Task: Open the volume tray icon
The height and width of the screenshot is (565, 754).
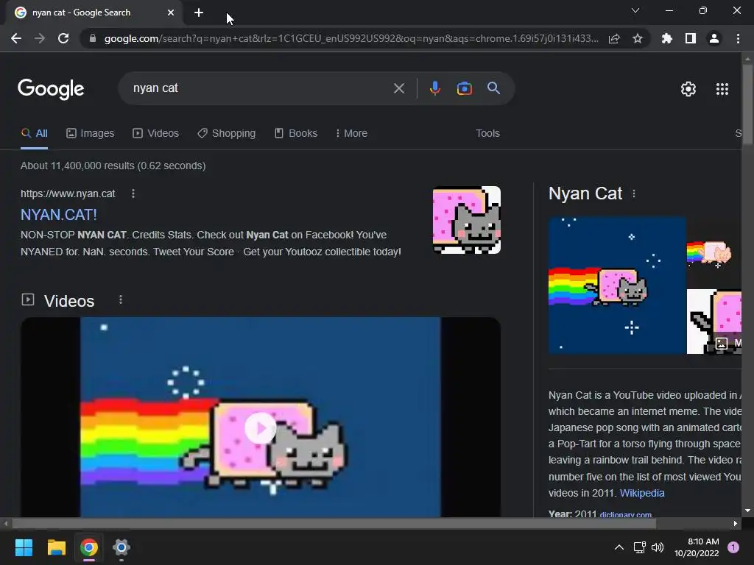Action: coord(658,547)
